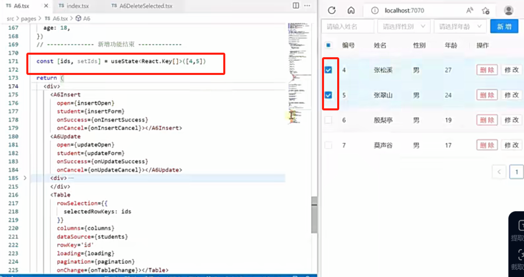Viewport: 524px width, 277px height.
Task: Open the age select dropdown
Action: tap(460, 26)
